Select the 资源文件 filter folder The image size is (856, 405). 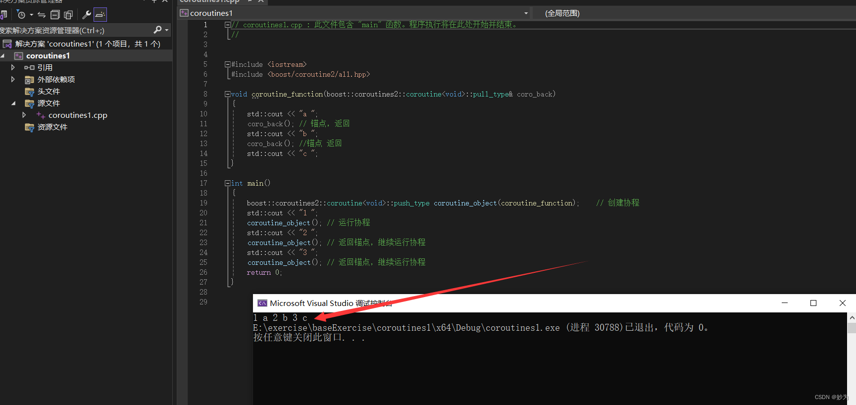[x=52, y=127]
